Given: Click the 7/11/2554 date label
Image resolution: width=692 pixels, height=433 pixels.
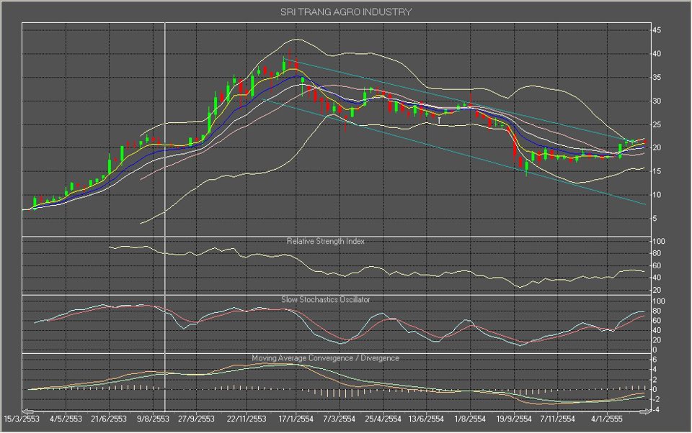Looking at the screenshot, I should coord(557,419).
